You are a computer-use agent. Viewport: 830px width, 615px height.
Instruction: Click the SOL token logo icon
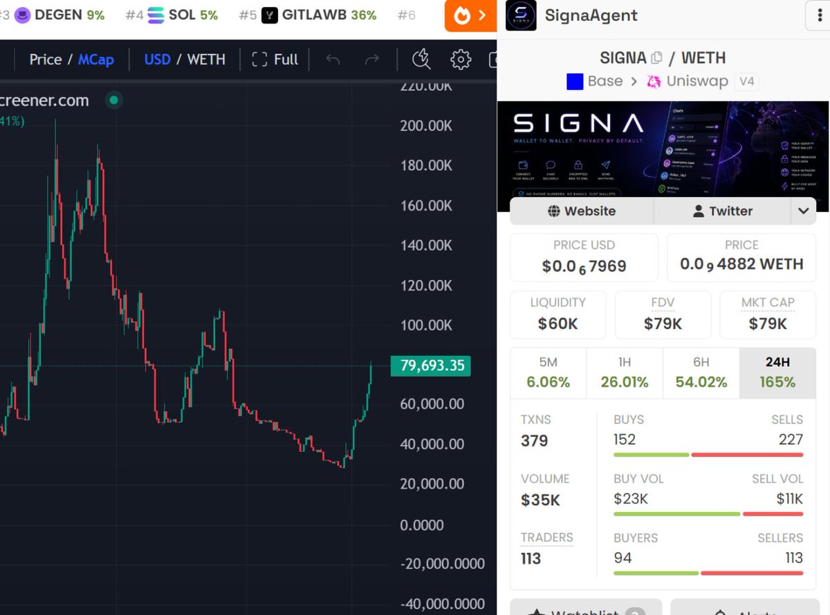[156, 15]
